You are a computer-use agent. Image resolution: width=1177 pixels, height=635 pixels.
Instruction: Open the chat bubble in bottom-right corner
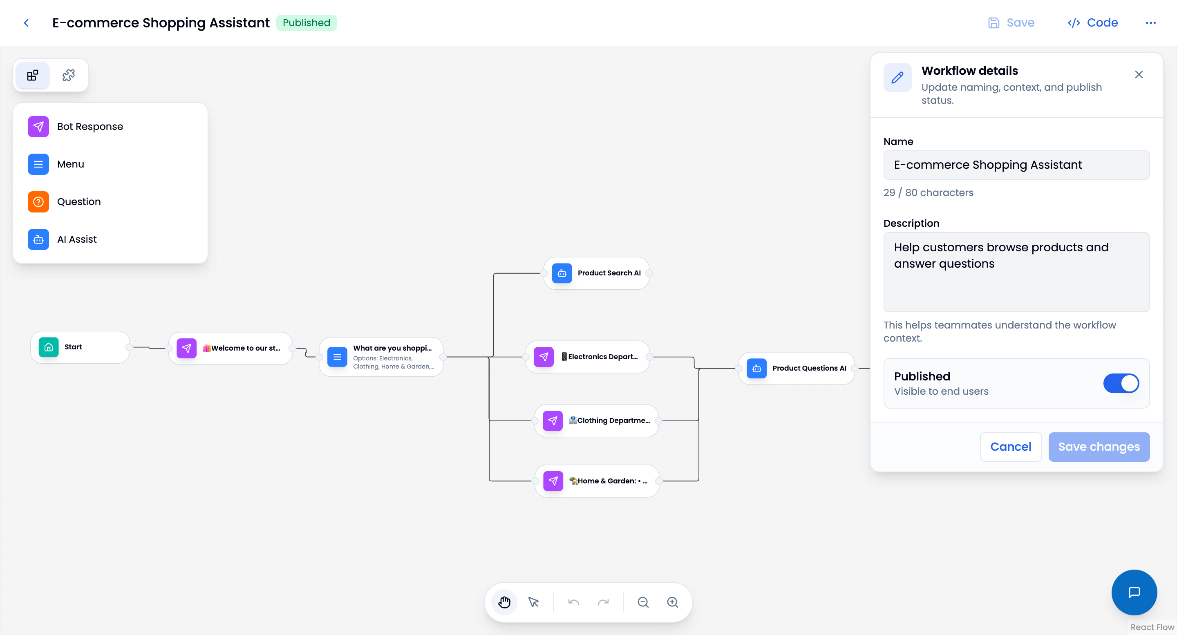click(1134, 593)
